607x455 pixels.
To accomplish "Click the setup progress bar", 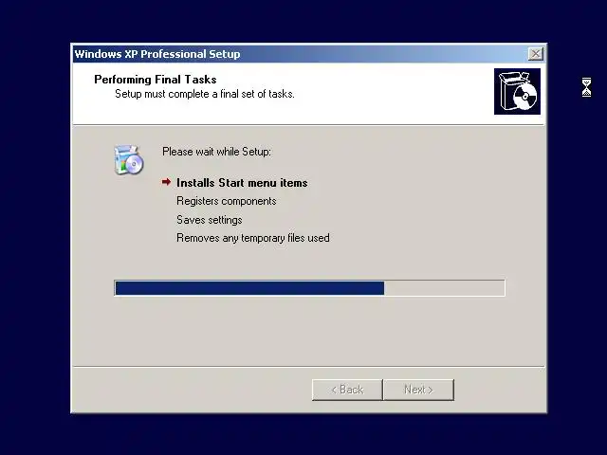I will (310, 288).
